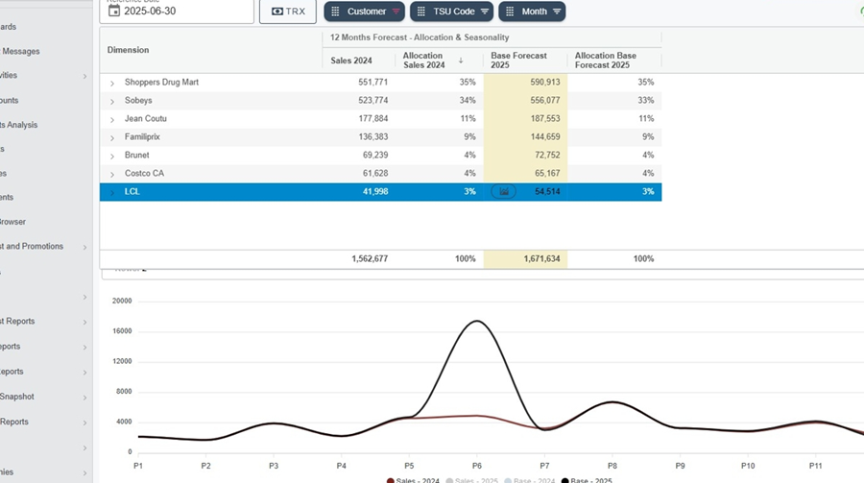Open the Snapshot sidebar item
The height and width of the screenshot is (483, 864).
17,397
